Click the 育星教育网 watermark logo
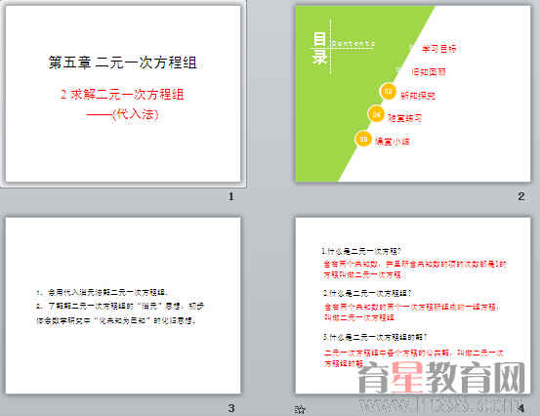Image resolution: width=540 pixels, height=416 pixels. tap(441, 378)
